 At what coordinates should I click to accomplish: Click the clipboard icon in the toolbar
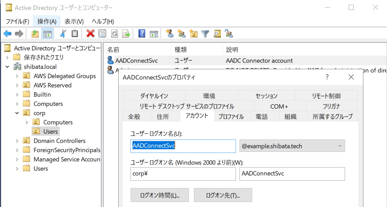pos(74,34)
